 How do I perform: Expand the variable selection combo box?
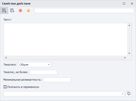coord(64,94)
